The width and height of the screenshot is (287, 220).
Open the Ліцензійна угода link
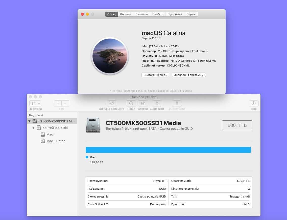click(x=181, y=91)
